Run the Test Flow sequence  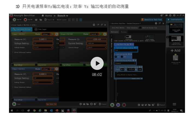[112, 105]
